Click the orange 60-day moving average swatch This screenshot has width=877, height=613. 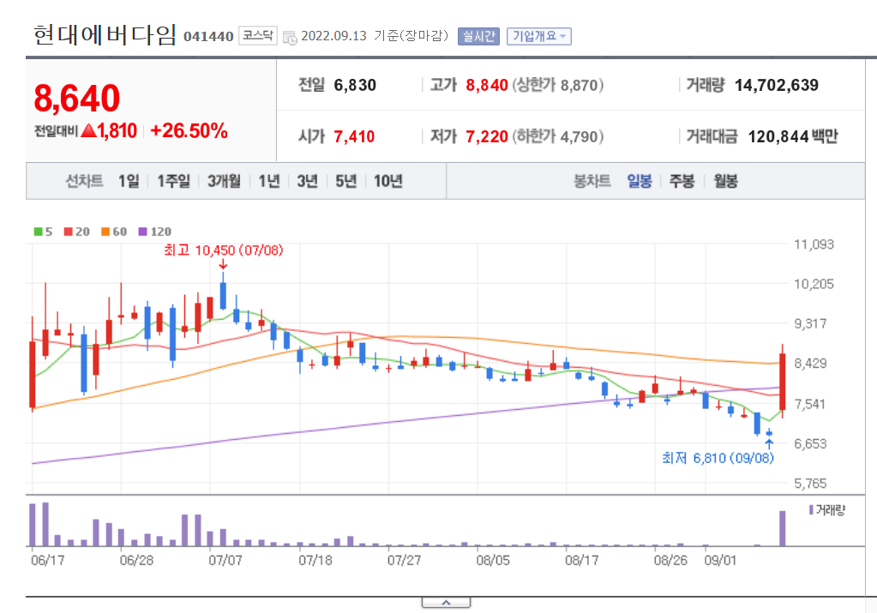coord(105,231)
